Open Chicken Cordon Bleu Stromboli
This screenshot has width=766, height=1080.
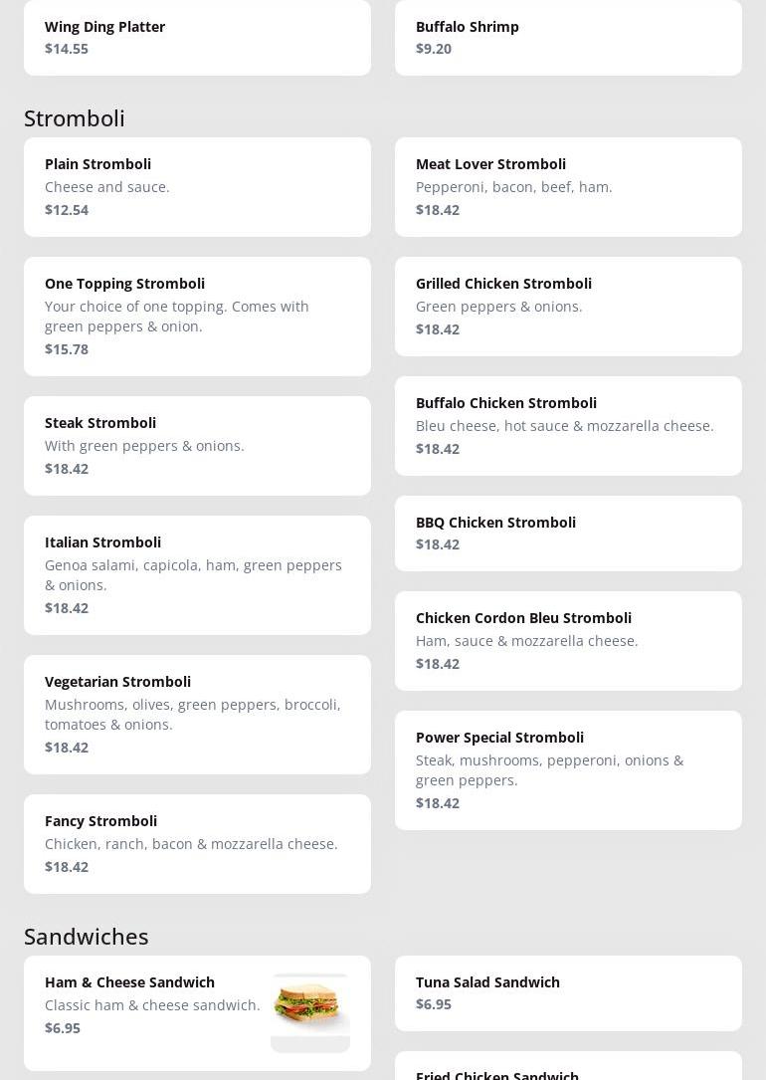[568, 641]
